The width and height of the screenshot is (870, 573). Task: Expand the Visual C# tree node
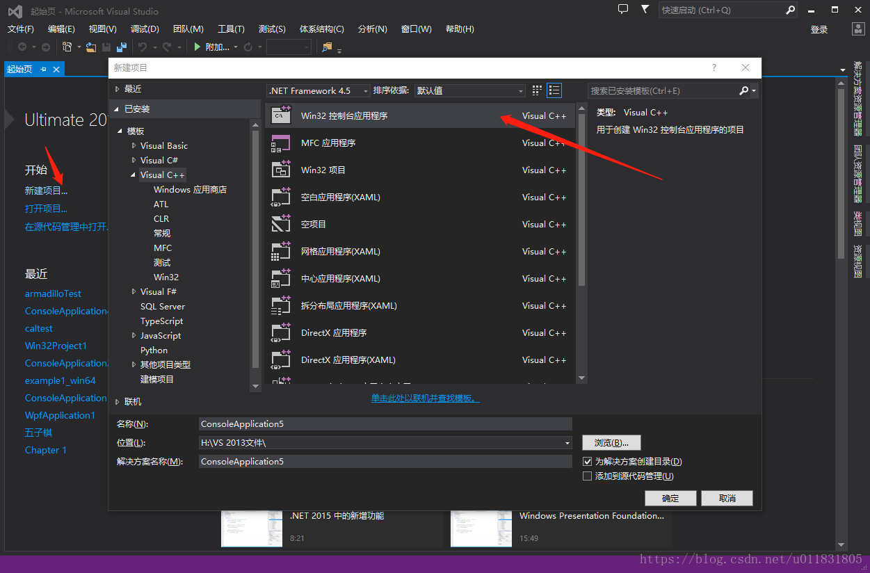(x=134, y=161)
